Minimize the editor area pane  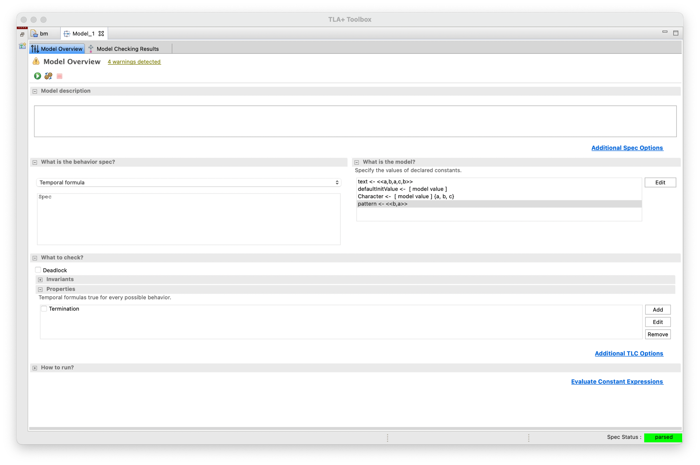(x=665, y=32)
